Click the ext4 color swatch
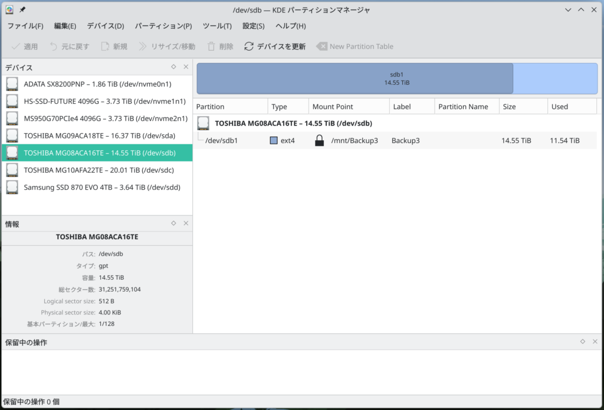The image size is (604, 410). click(274, 141)
